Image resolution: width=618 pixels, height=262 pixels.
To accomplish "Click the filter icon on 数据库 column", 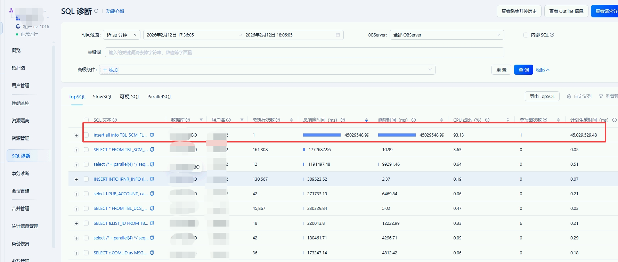I will [x=201, y=120].
